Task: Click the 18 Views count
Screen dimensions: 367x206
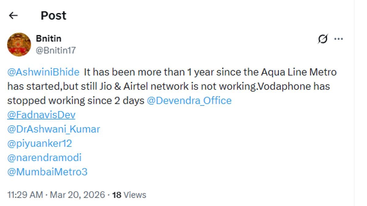Action: tap(129, 195)
